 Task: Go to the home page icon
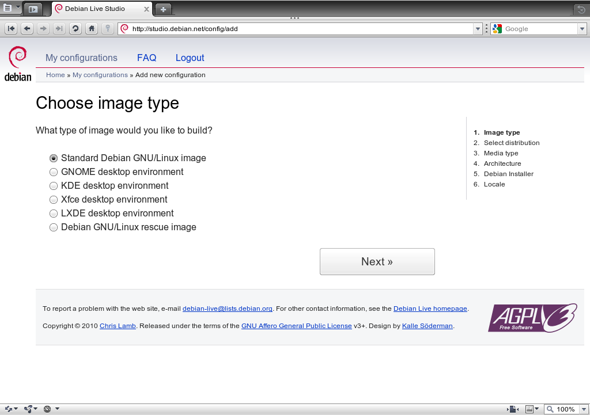click(92, 29)
